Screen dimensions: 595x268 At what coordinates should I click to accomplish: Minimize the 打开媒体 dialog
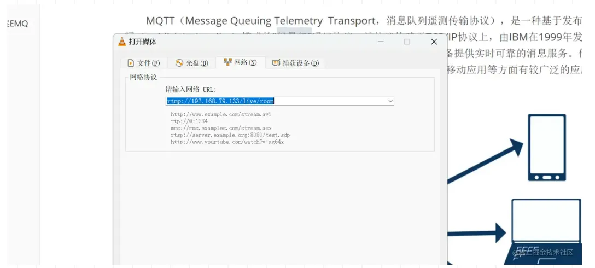pos(380,42)
